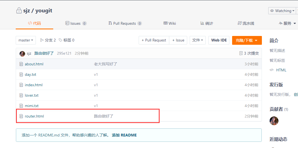The height and width of the screenshot is (148, 298).
Task: Click sjz avatar in latest commit row
Action: point(22,54)
